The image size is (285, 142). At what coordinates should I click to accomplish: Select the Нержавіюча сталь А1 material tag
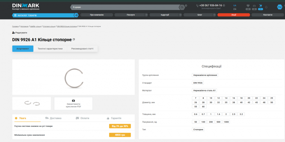coord(204,90)
